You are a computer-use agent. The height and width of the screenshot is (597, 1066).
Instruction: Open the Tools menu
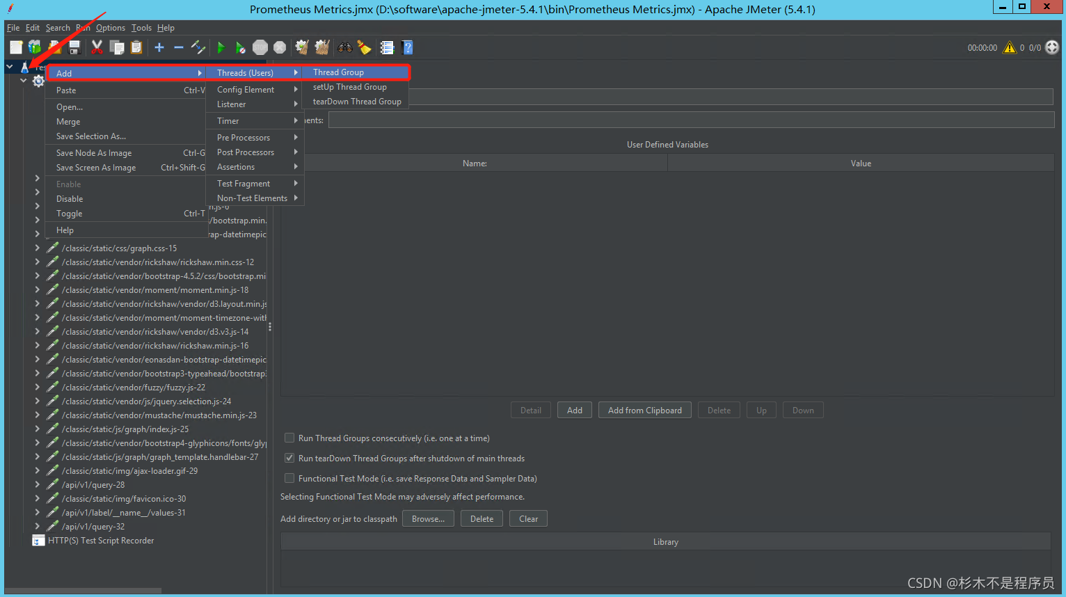[141, 28]
